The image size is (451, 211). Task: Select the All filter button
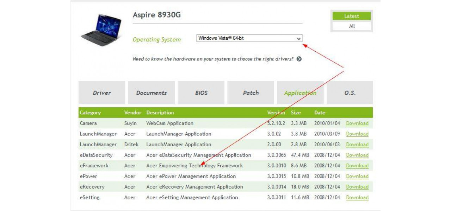[x=352, y=26]
